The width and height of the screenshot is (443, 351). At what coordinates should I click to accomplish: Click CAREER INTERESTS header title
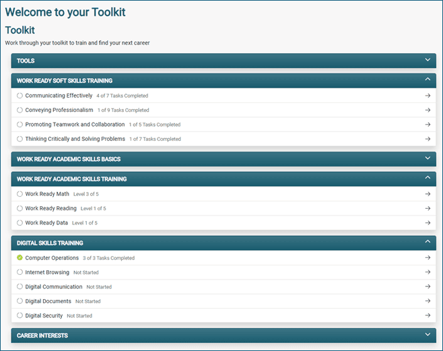pos(42,336)
